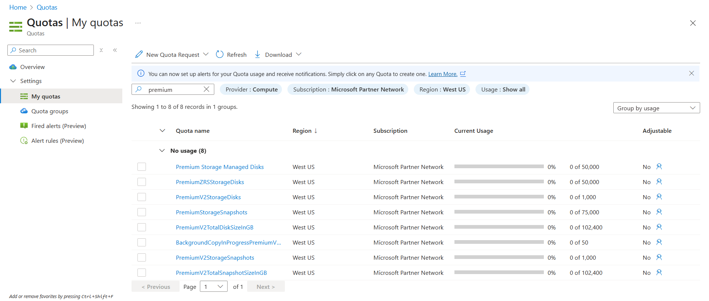Open PremiumV2TotalSnapshotSizeInGB quota link
Viewport: 709px width, 301px height.
click(221, 273)
